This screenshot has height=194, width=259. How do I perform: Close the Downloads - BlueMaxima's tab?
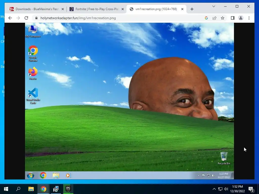tap(63, 9)
